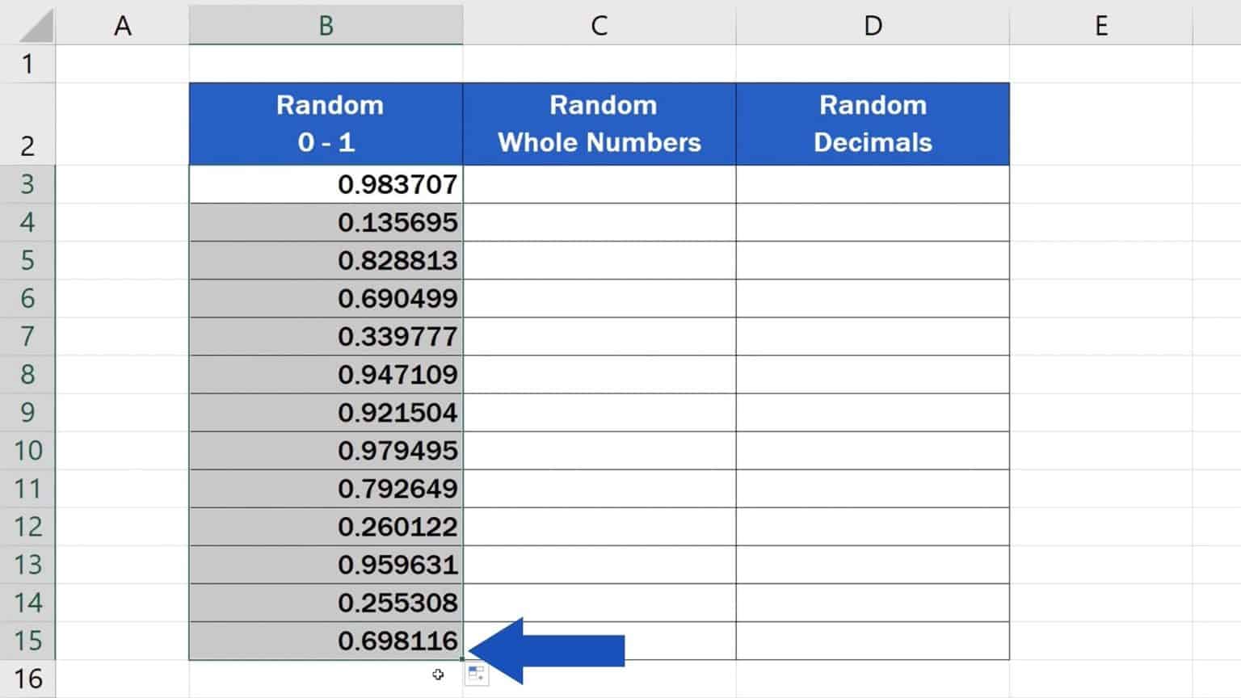Viewport: 1241px width, 698px height.
Task: Open the Auto Fill Options button
Action: [x=477, y=674]
